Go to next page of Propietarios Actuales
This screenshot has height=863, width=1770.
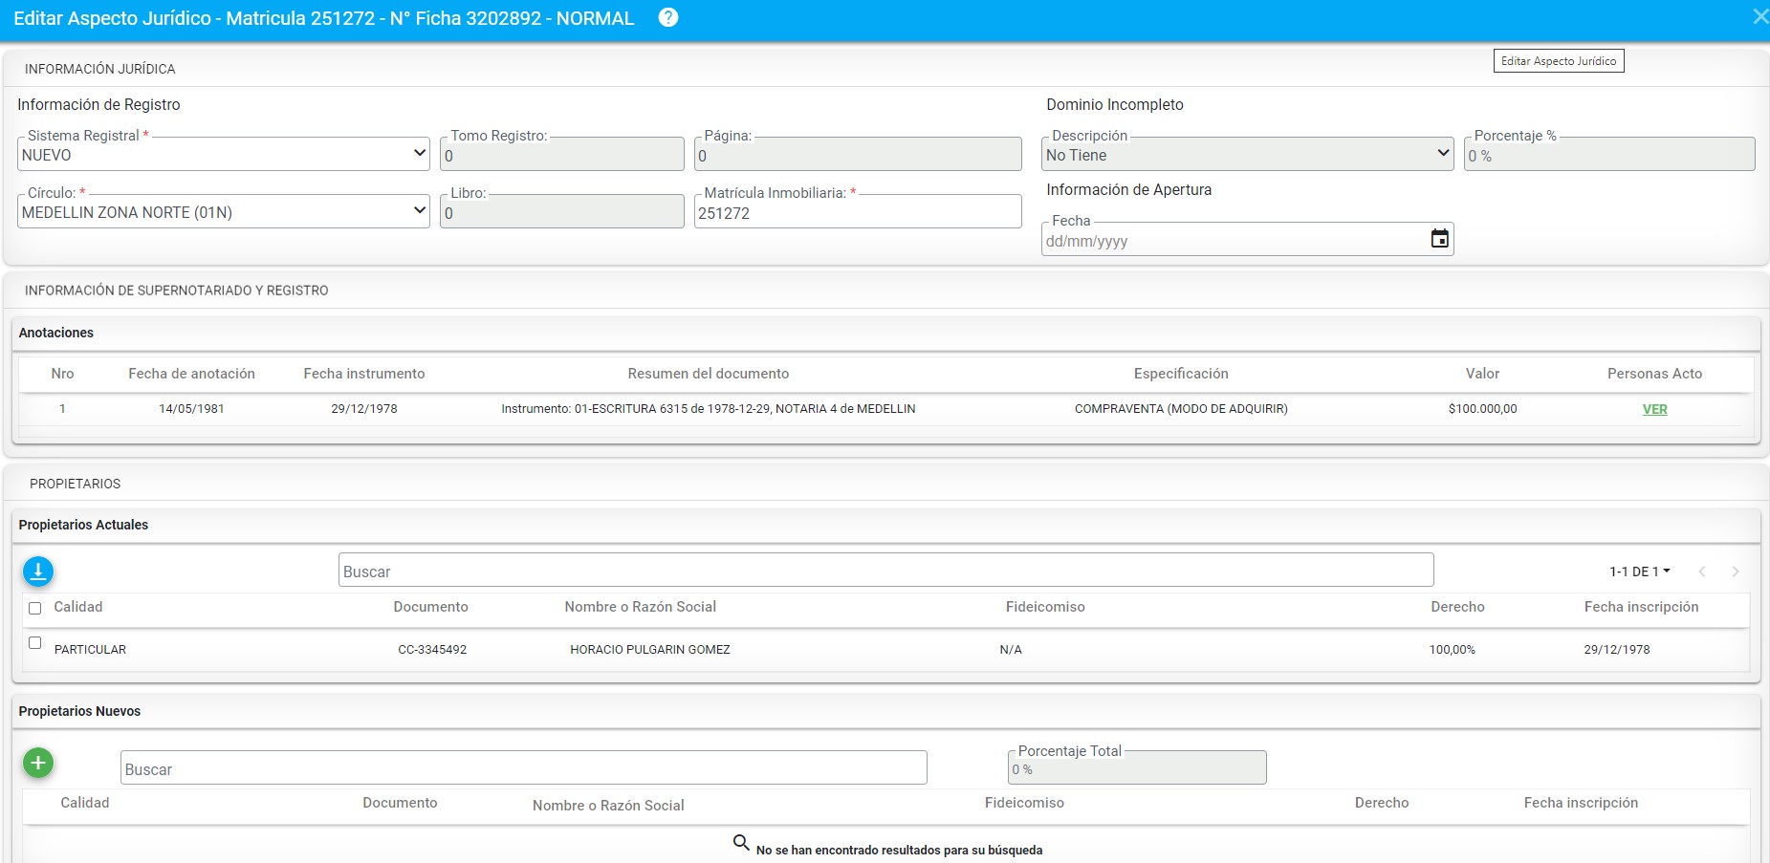coord(1735,572)
